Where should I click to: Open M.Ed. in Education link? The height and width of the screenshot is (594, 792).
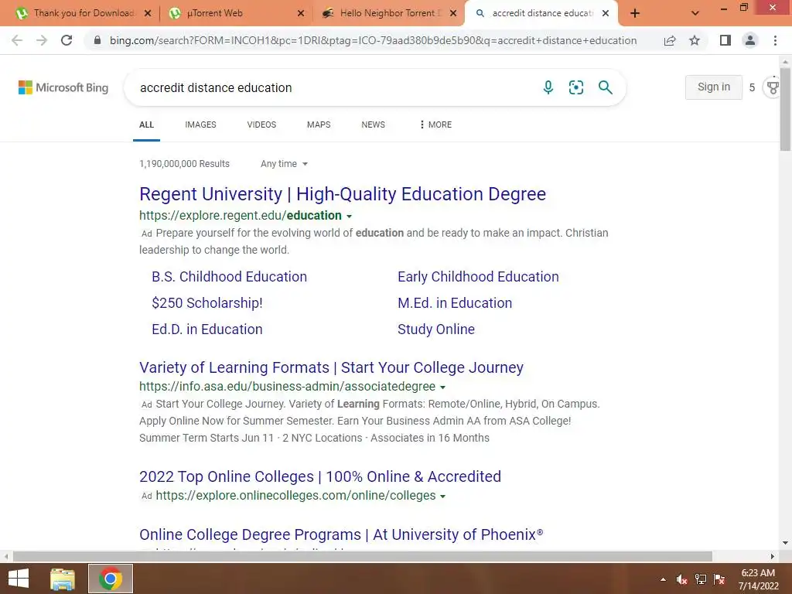pyautogui.click(x=455, y=303)
